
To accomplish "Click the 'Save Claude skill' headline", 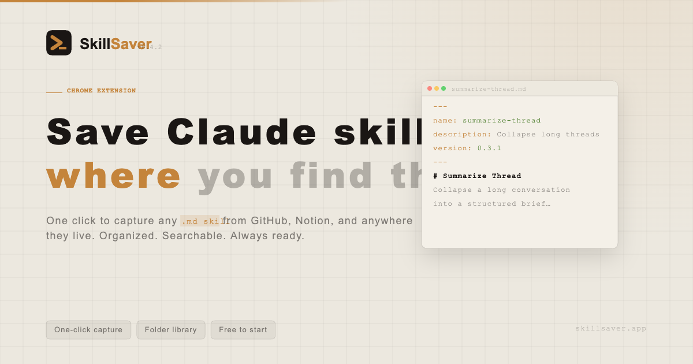I will coord(234,132).
